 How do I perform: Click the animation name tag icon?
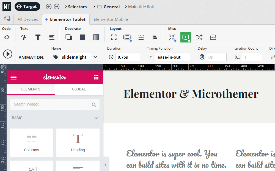(x=56, y=57)
